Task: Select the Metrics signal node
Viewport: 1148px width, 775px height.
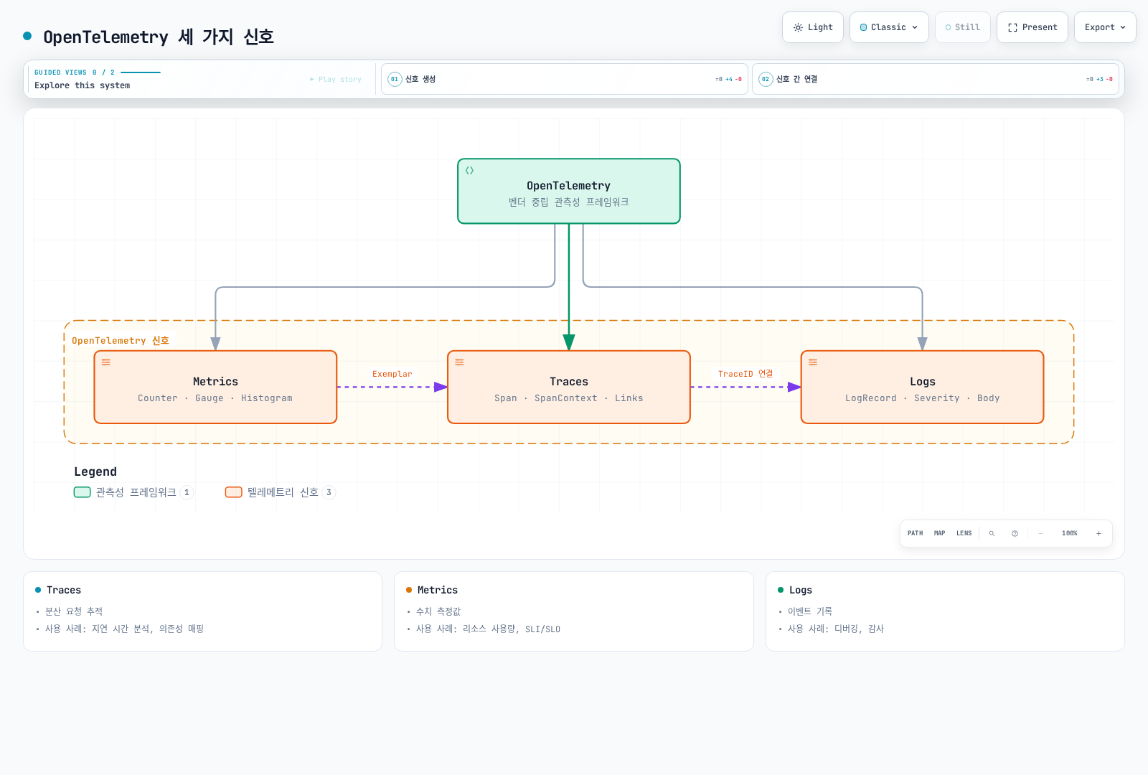Action: (x=215, y=387)
